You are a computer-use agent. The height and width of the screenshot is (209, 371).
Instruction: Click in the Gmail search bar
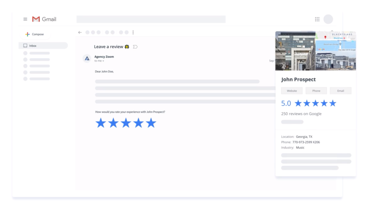pos(151,19)
